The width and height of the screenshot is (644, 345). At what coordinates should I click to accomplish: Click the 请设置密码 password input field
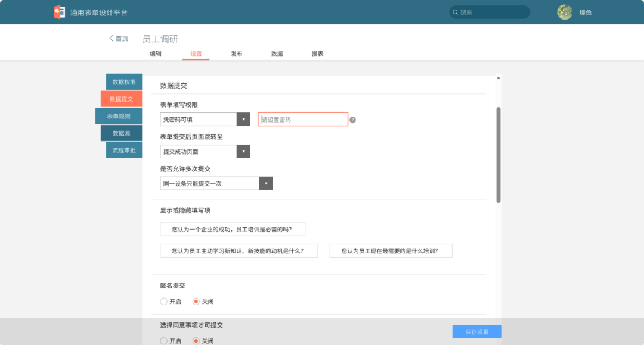[302, 119]
